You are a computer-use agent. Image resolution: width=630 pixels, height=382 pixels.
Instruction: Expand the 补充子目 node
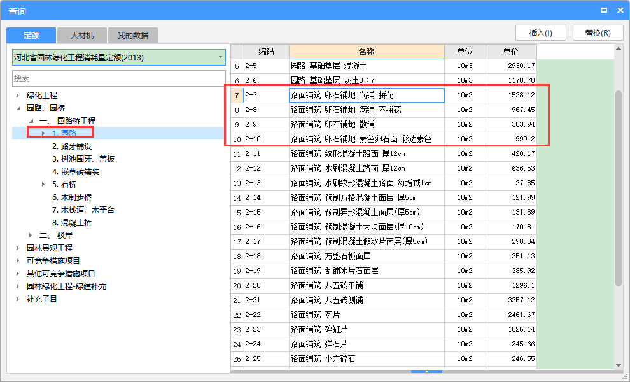[x=18, y=299]
